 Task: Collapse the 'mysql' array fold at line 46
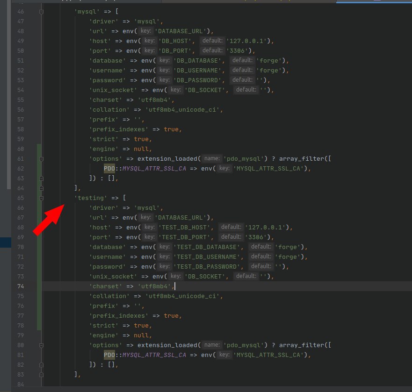(x=41, y=12)
